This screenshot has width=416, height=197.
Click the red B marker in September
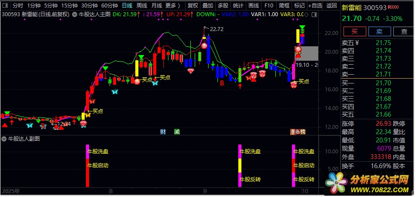[222, 83]
